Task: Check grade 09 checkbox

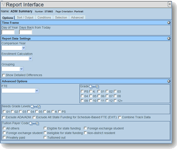Action: (82, 101)
